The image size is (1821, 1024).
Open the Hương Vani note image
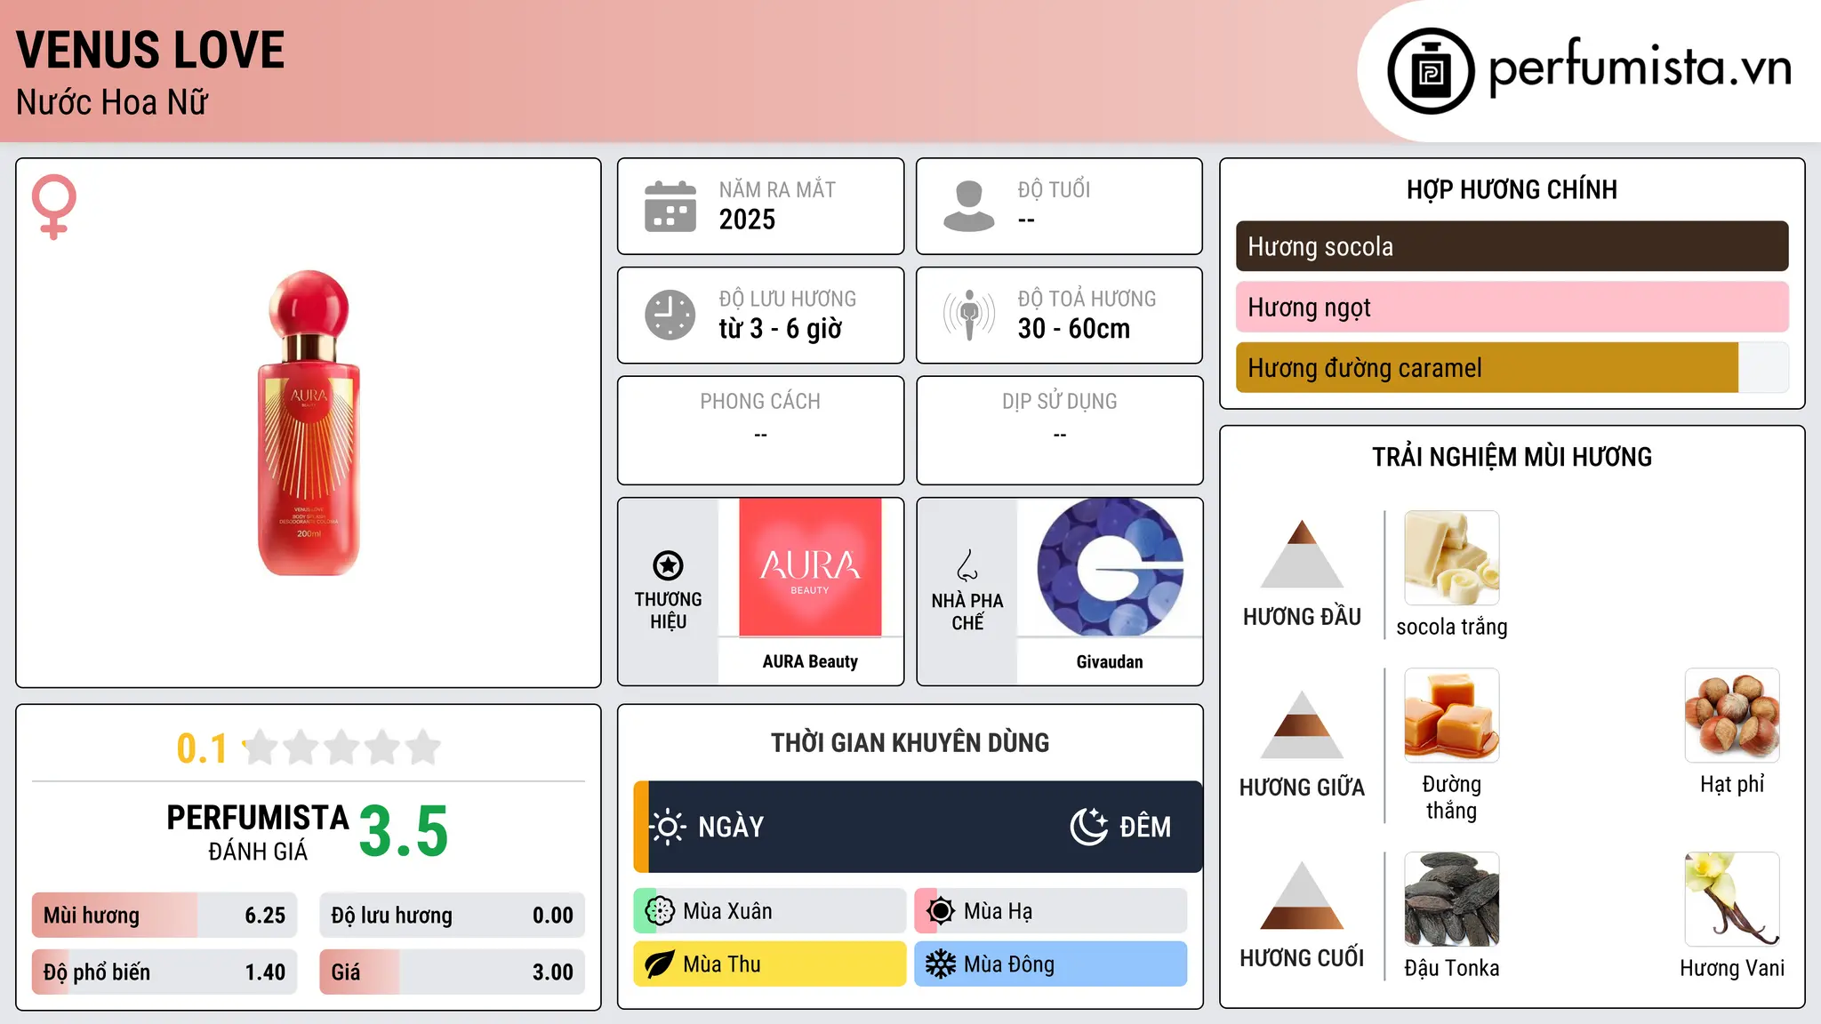[1732, 900]
